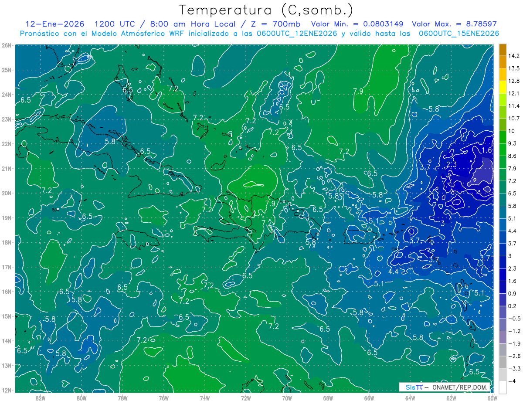The width and height of the screenshot is (523, 404).
Task: Click the "2.3" contour label on the map
Action: 452,164
